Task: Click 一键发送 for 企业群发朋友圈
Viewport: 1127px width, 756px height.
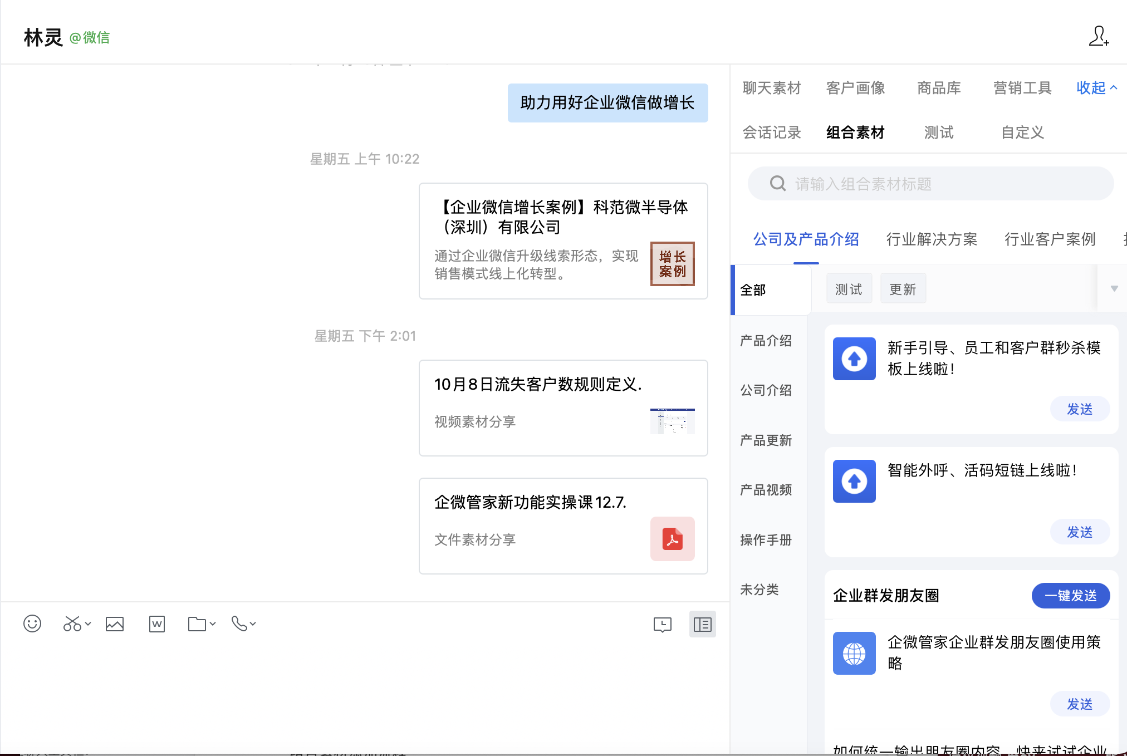Action: click(x=1070, y=596)
